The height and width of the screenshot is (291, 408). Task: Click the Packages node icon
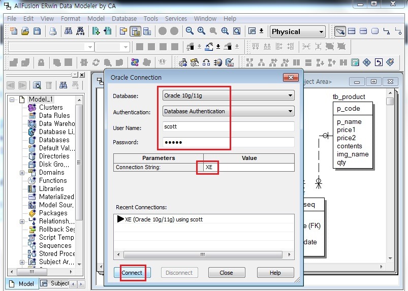pos(32,213)
